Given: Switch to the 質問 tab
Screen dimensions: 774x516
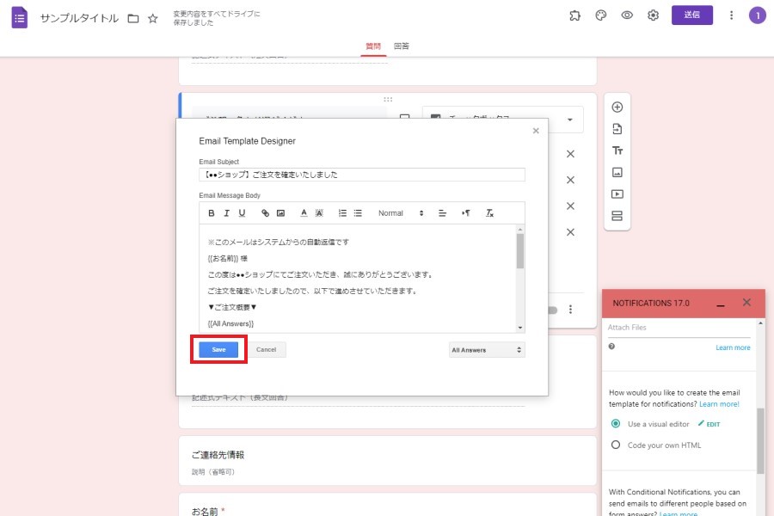Looking at the screenshot, I should pos(373,46).
